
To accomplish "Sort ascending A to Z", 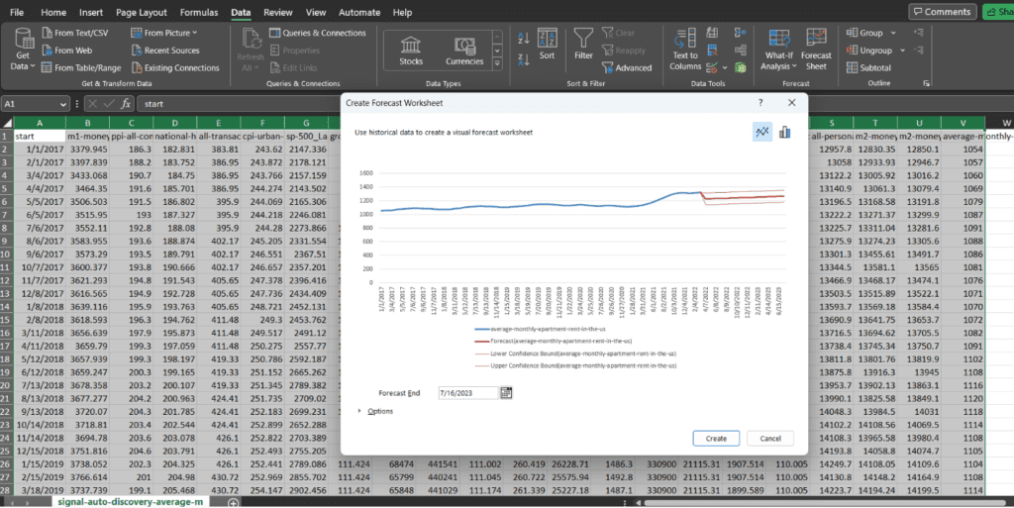I will pos(525,36).
